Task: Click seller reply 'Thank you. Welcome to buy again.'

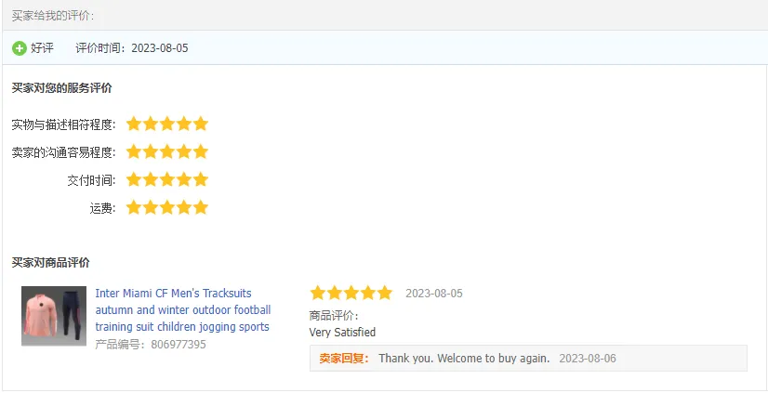Action: (x=464, y=359)
